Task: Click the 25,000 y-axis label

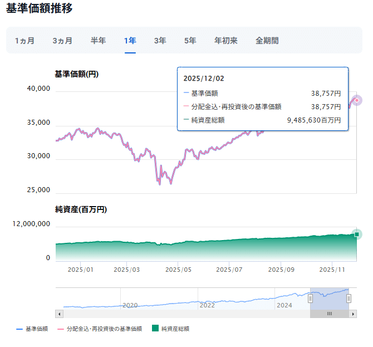Action: [38, 190]
